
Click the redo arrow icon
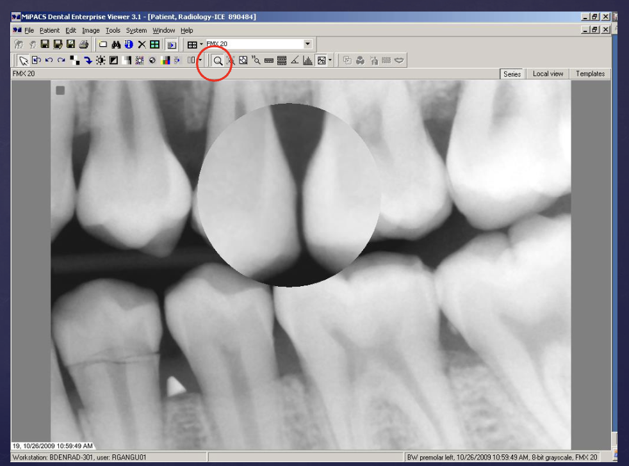coord(61,61)
